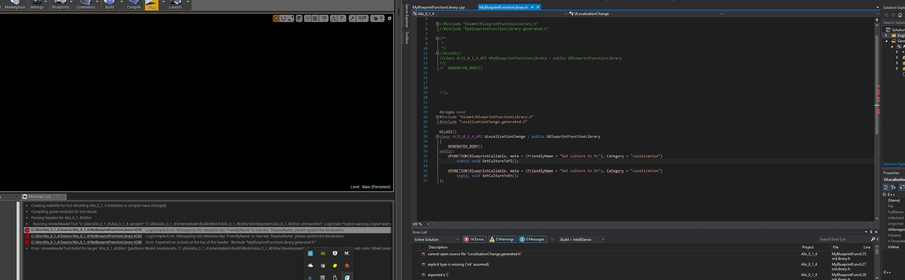
Task: Toggle the 0 Warnings filter
Action: tap(502, 239)
